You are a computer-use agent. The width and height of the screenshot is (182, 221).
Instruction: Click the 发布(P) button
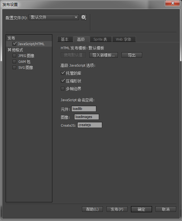tap(117, 209)
